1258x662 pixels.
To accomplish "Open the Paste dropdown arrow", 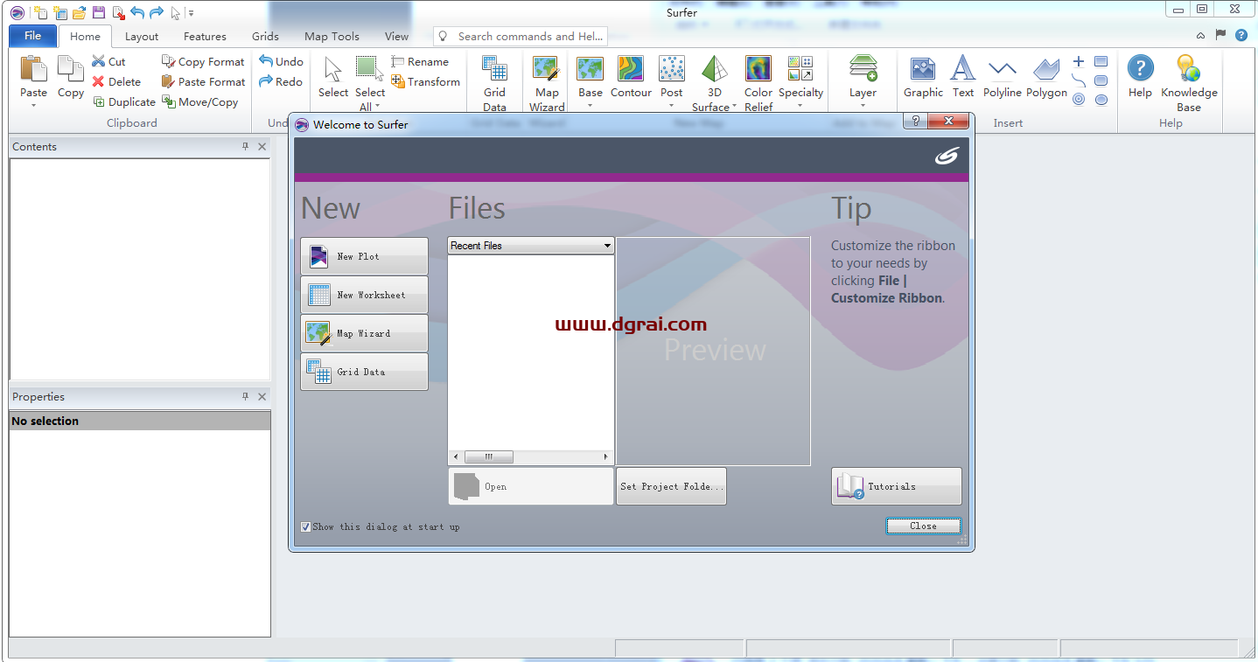I will (33, 106).
